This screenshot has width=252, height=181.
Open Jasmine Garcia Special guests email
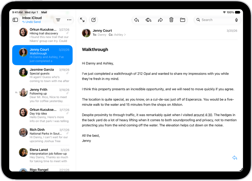click(42, 75)
